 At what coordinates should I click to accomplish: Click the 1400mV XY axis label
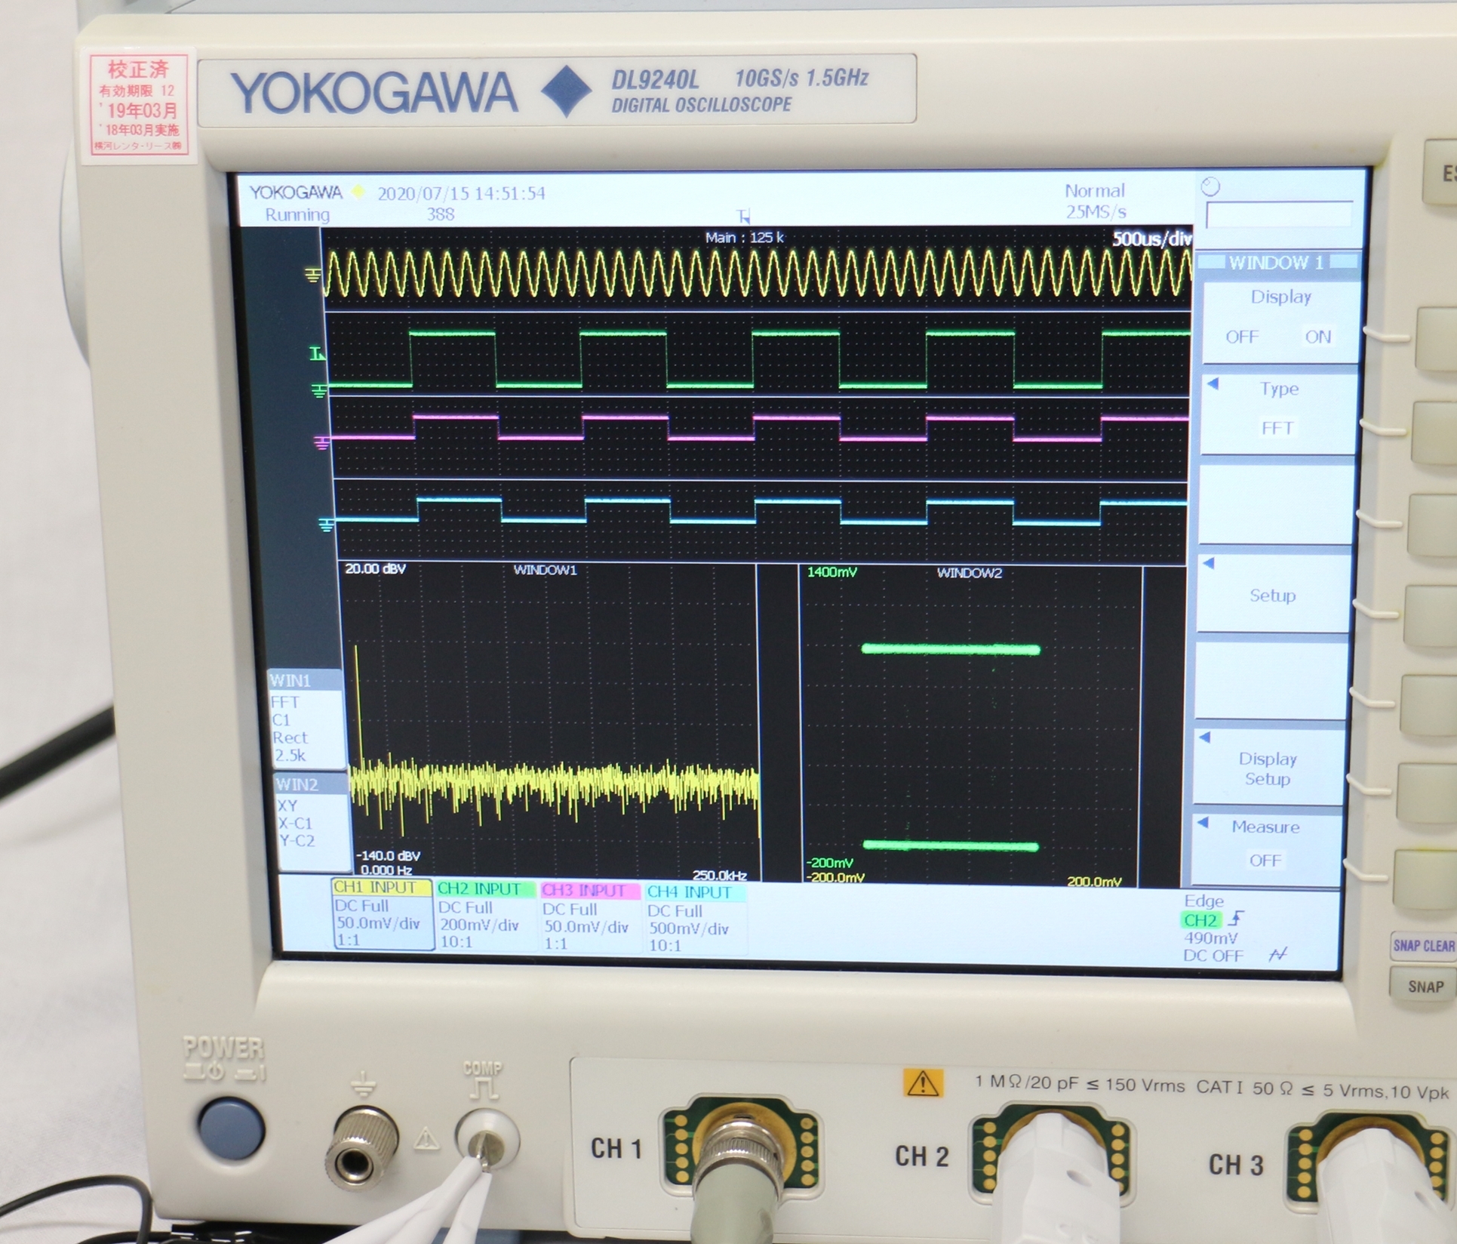(x=831, y=572)
